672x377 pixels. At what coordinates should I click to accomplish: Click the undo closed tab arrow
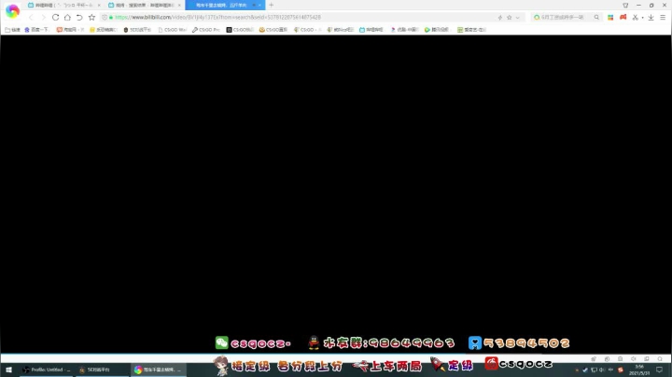79,18
